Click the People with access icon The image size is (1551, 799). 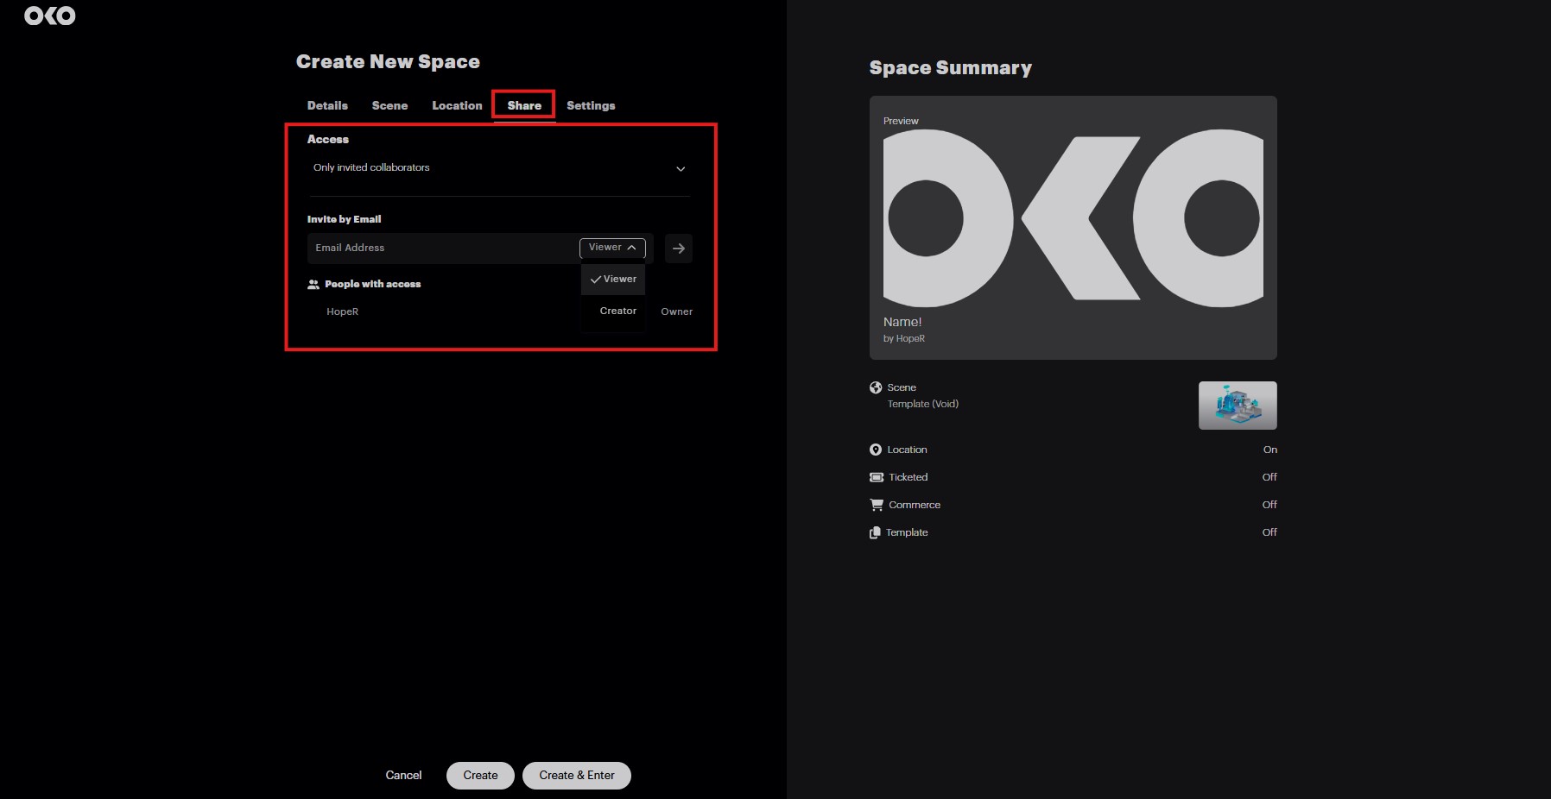313,284
